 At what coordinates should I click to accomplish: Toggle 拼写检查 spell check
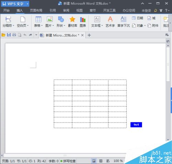click(x=68, y=161)
